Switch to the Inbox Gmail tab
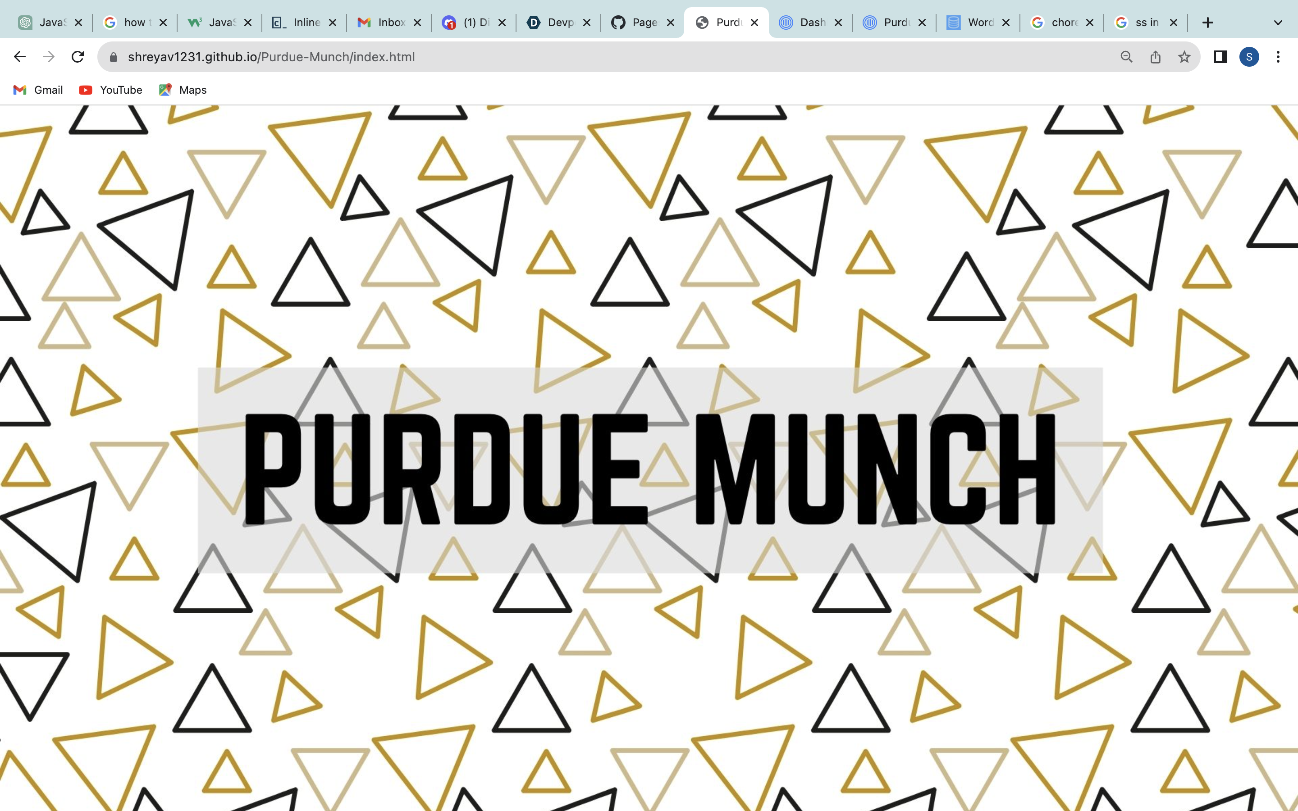1298x811 pixels. point(382,23)
